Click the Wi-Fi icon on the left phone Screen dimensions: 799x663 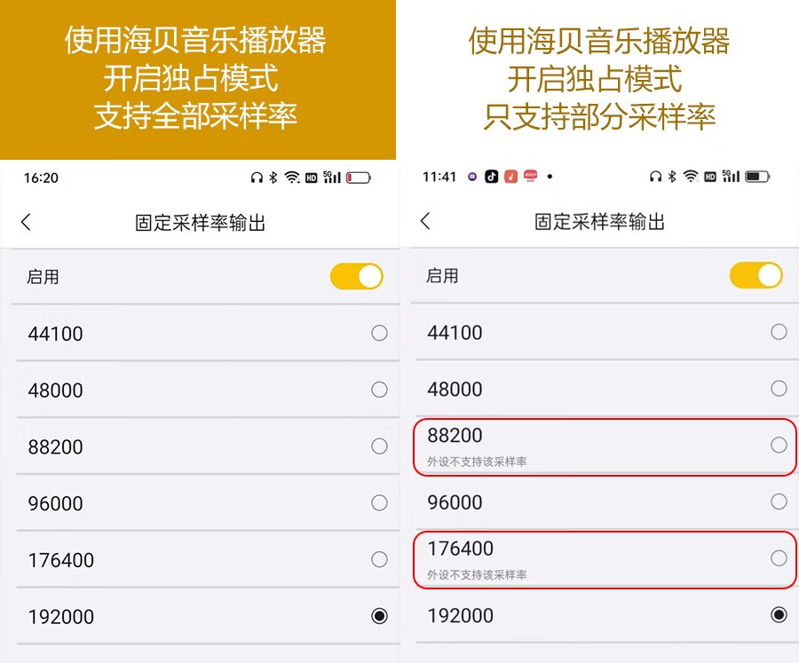pyautogui.click(x=292, y=178)
